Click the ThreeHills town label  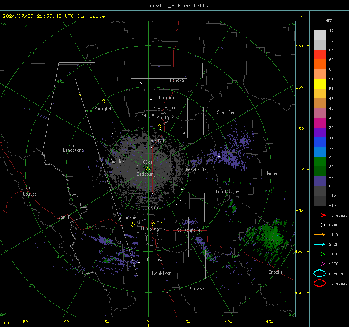coord(195,170)
